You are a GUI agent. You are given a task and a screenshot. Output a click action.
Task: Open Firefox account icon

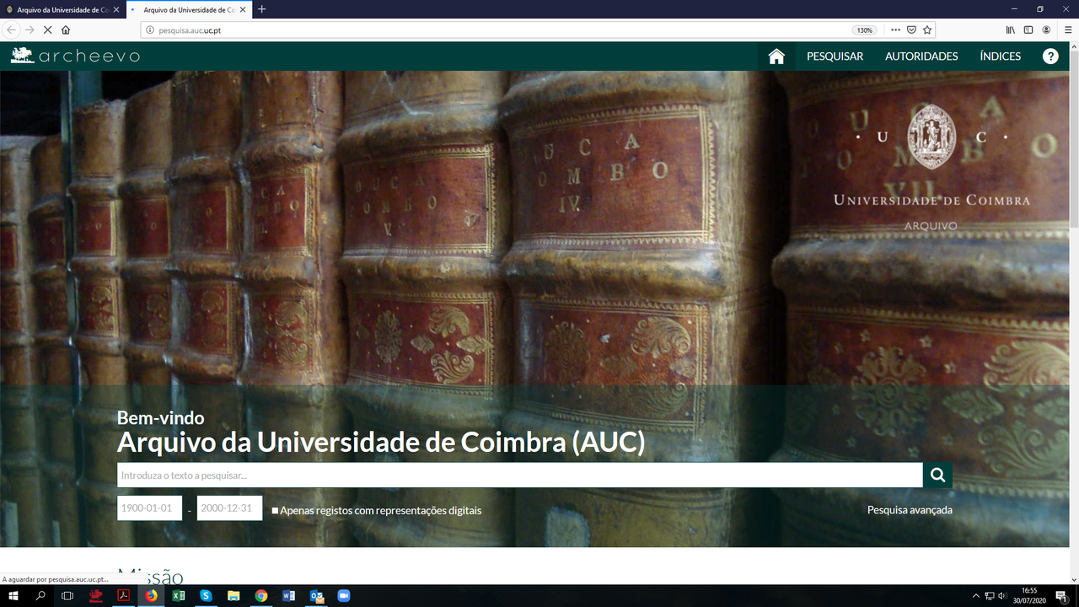1047,30
